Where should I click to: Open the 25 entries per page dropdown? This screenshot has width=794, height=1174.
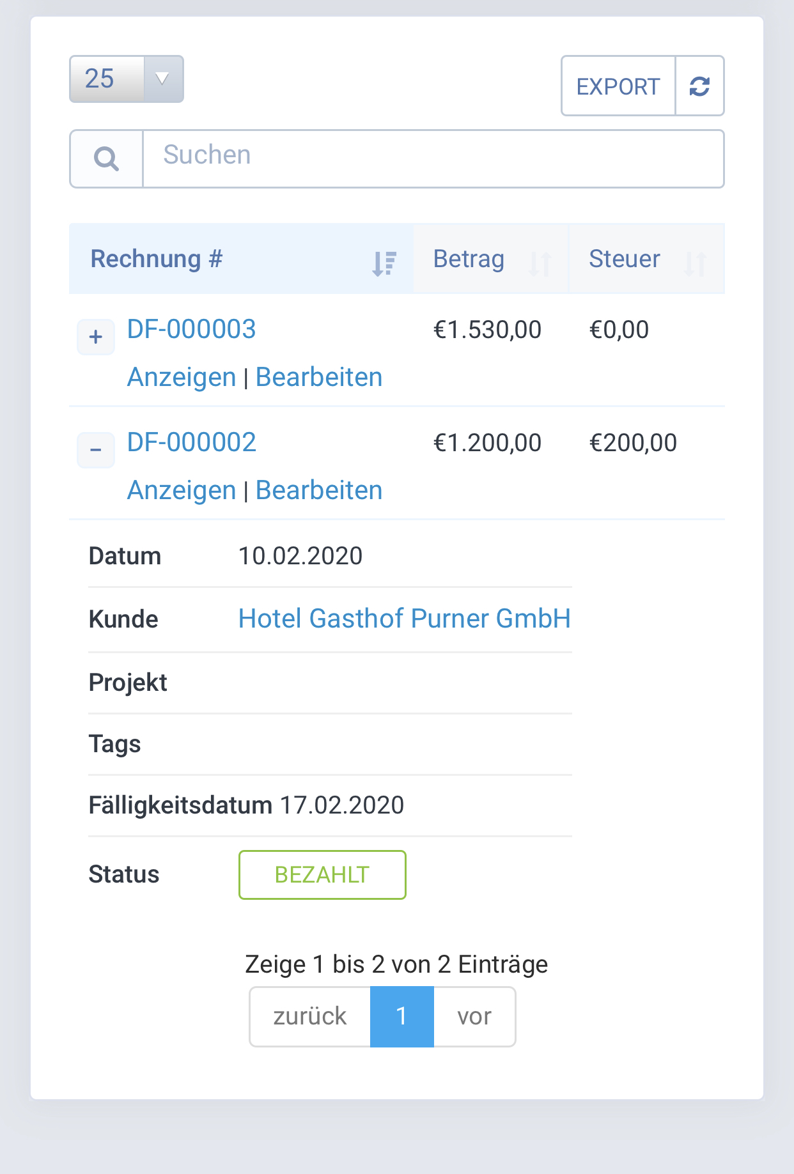coord(127,79)
